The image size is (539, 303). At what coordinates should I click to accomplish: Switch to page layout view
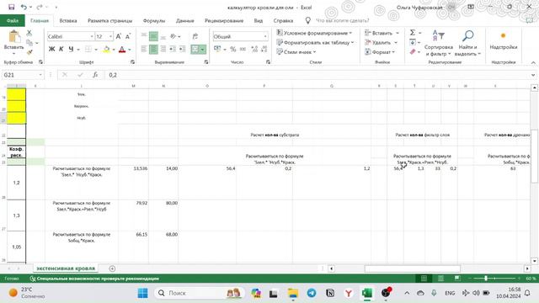pyautogui.click(x=440, y=279)
